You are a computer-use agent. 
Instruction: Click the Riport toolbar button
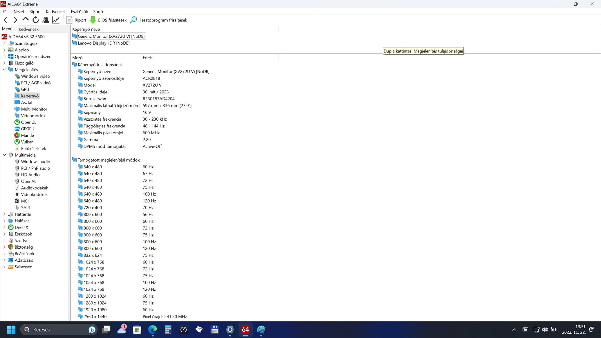tap(77, 20)
